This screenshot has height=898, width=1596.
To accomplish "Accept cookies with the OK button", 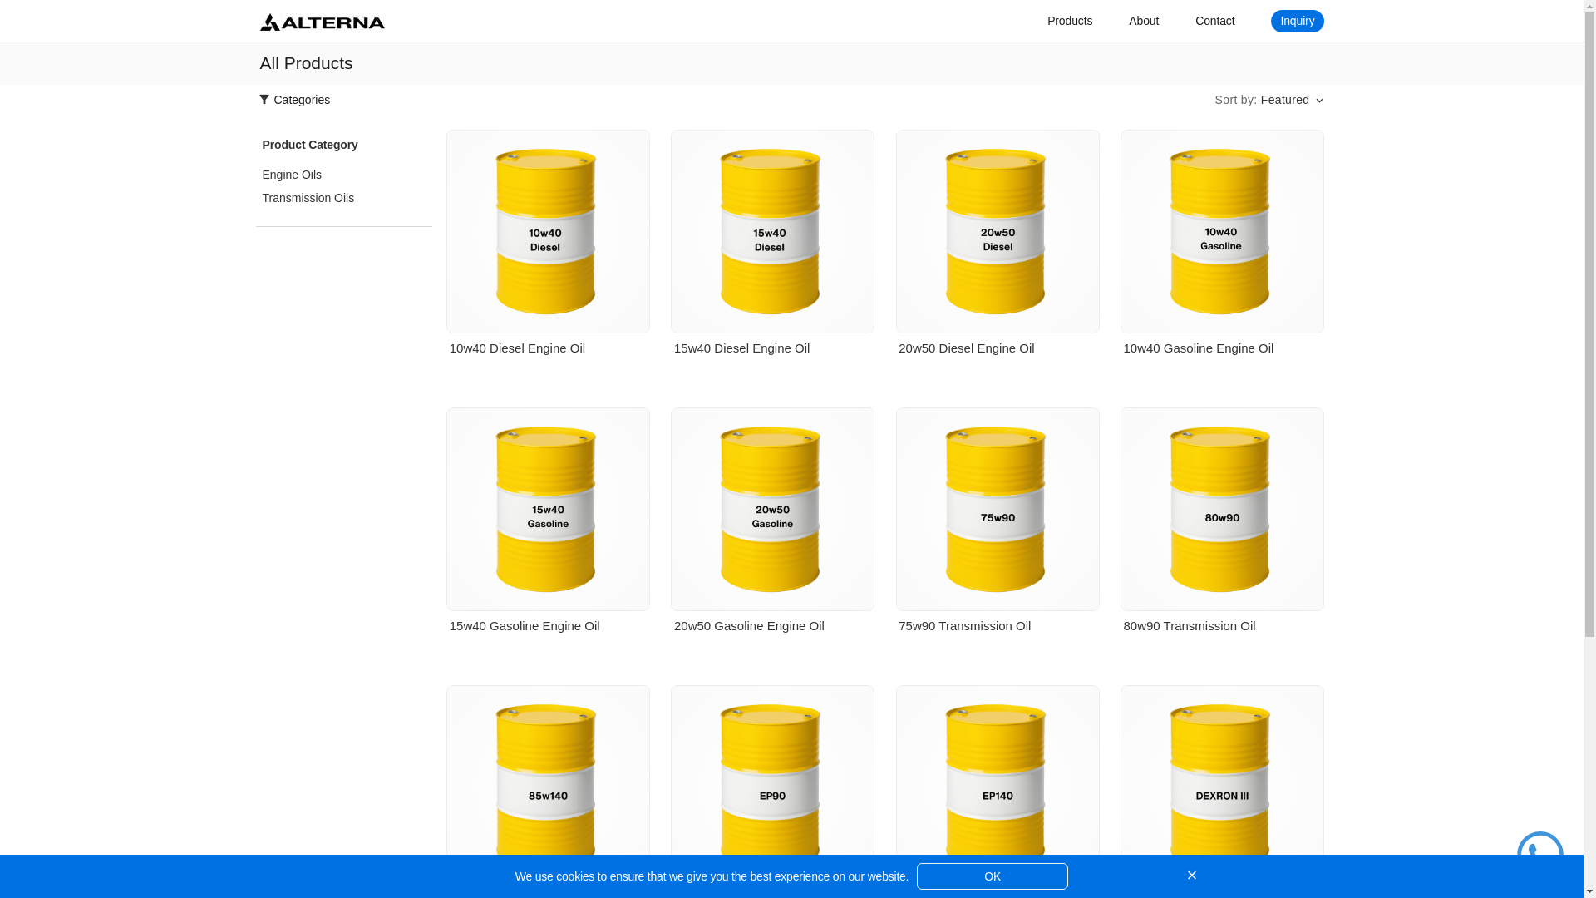I will pyautogui.click(x=992, y=876).
